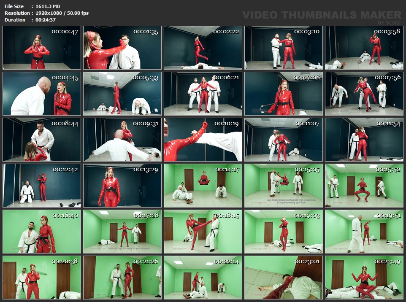Image resolution: width=406 pixels, height=302 pixels.
Task: Open the 00:11:54 thumbnail
Action: (364, 140)
